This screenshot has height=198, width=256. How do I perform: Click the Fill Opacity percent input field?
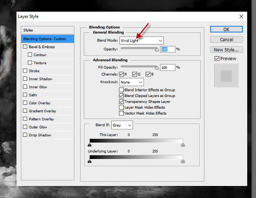pos(168,68)
